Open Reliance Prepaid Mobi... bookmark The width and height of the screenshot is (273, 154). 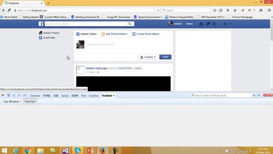click(180, 17)
